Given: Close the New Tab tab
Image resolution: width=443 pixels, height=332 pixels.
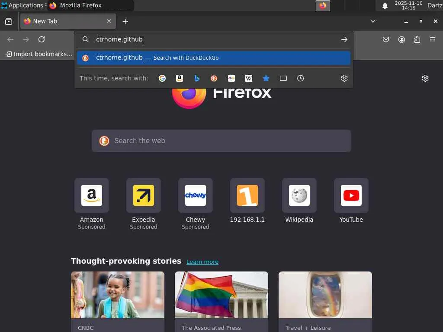Looking at the screenshot, I should tap(109, 21).
